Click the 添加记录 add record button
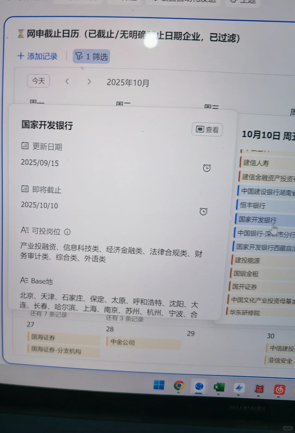 pos(37,56)
